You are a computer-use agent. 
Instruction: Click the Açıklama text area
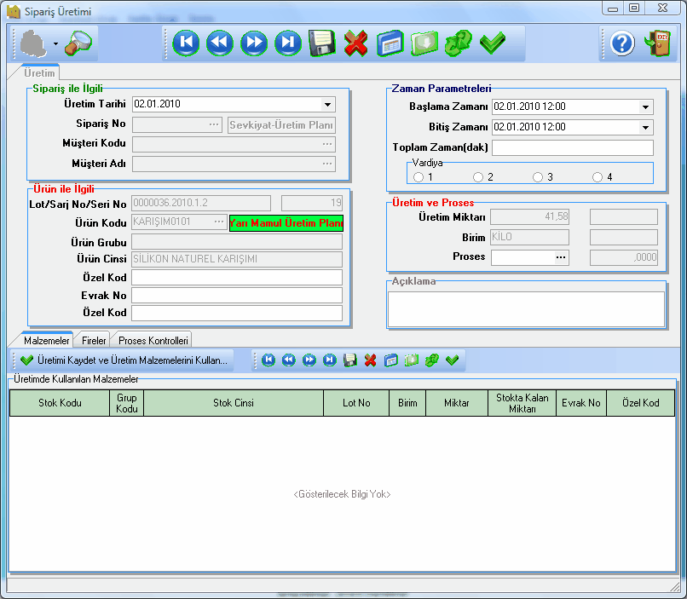tap(526, 309)
